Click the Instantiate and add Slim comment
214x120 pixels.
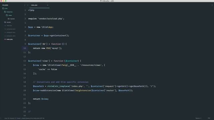click(61, 82)
